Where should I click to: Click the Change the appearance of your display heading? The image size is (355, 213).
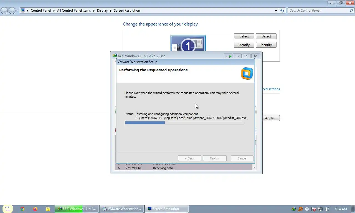(160, 24)
